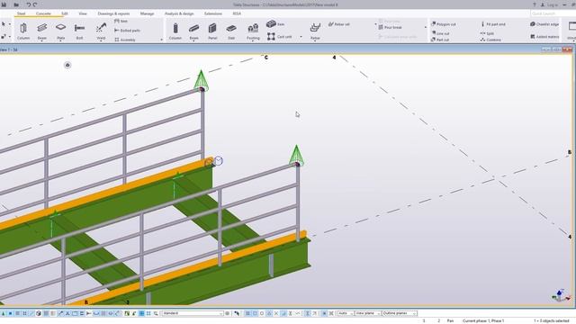This screenshot has height=324, width=576.
Task: Click the Open folder icon in the title bar
Action: (16, 4)
